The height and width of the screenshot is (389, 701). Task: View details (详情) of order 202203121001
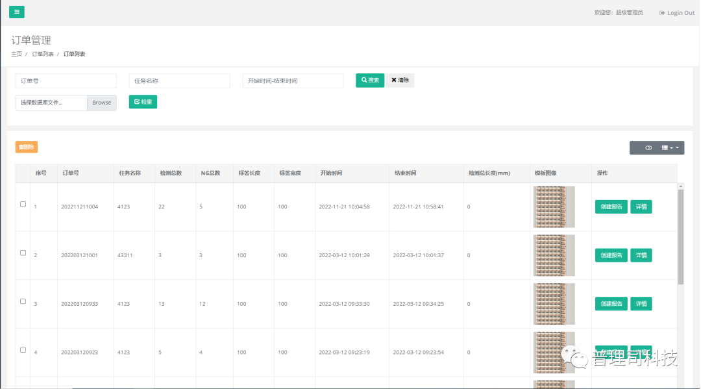tap(641, 256)
